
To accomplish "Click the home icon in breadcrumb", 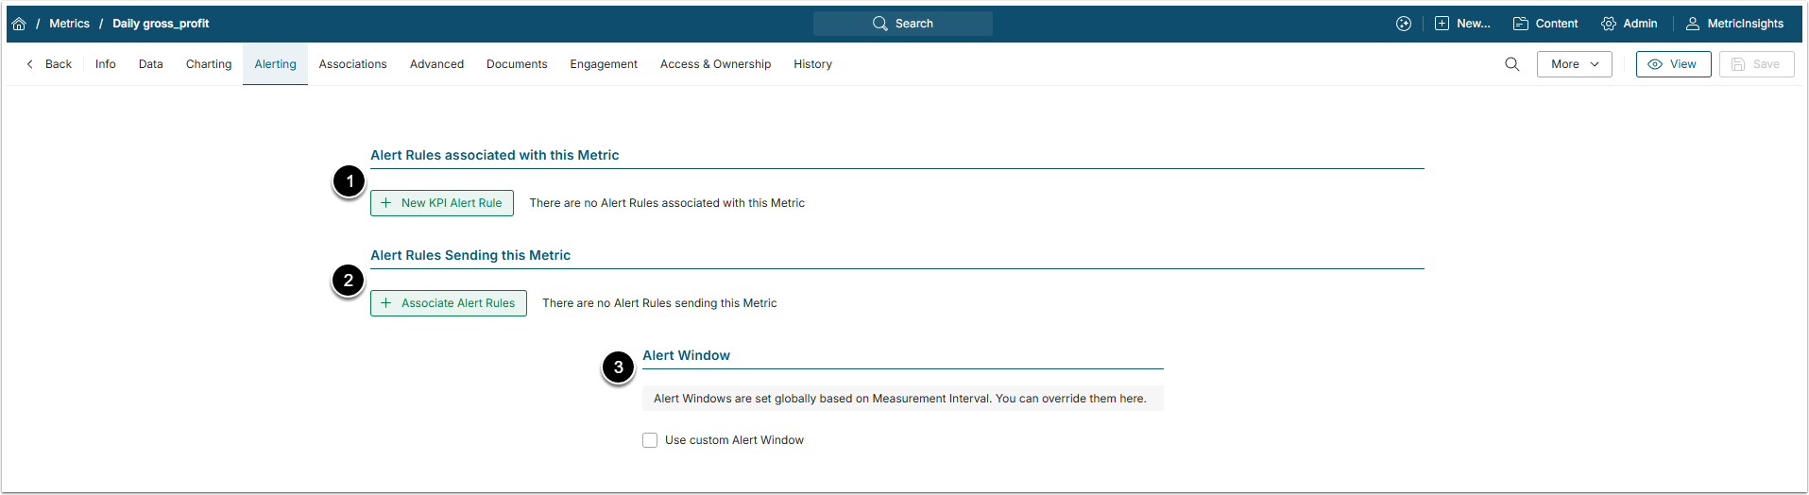I will pyautogui.click(x=19, y=24).
